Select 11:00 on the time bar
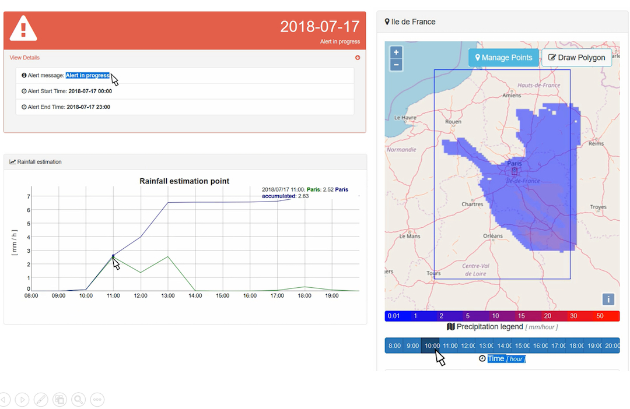Screen dimensions: 630x409 [450, 345]
